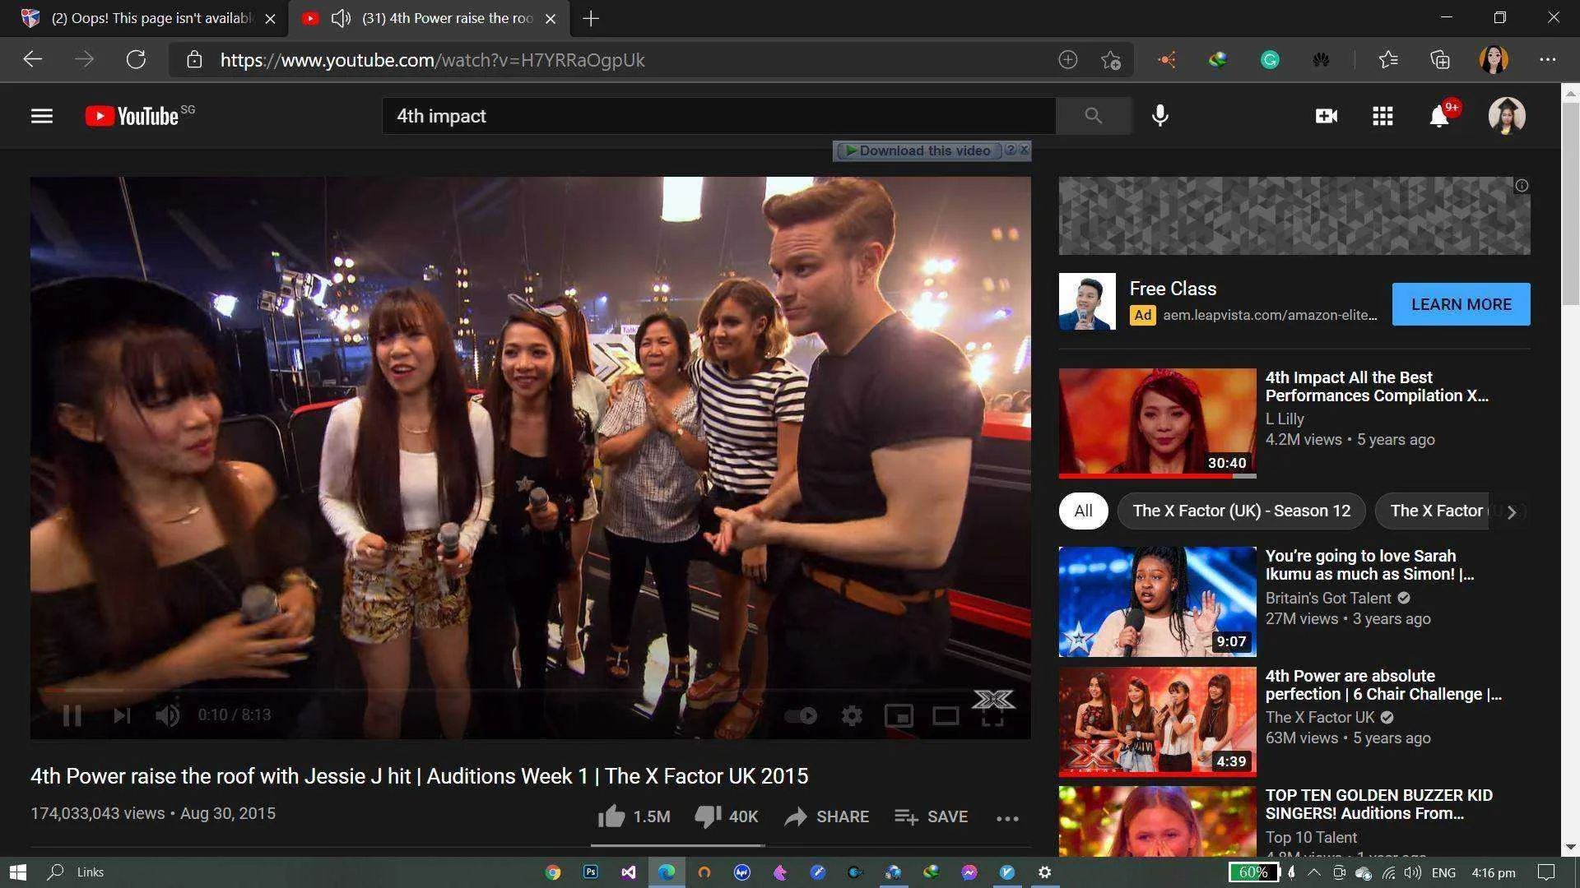Pause the video
This screenshot has width=1580, height=888.
coord(72,715)
